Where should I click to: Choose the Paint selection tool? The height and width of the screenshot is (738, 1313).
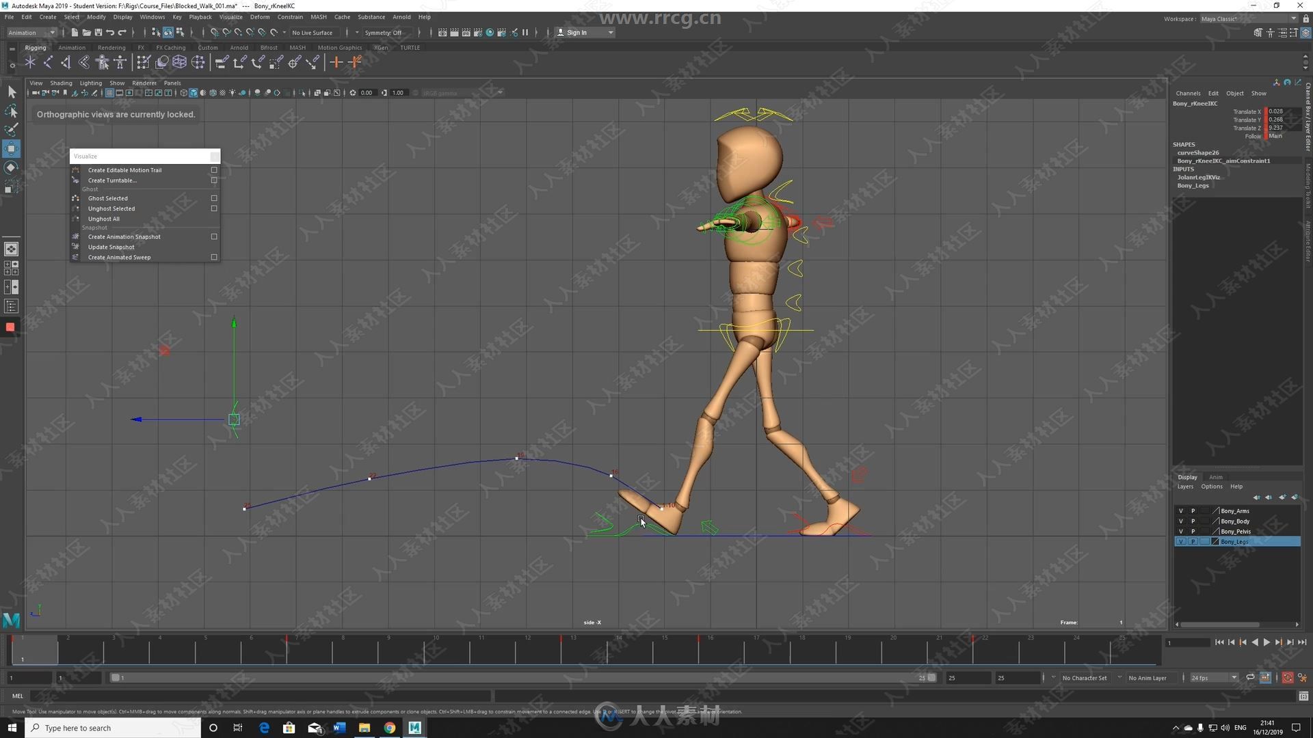click(12, 129)
